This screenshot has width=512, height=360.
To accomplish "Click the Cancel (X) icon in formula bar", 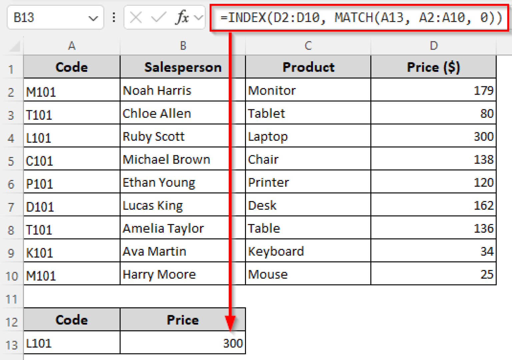I will (135, 18).
